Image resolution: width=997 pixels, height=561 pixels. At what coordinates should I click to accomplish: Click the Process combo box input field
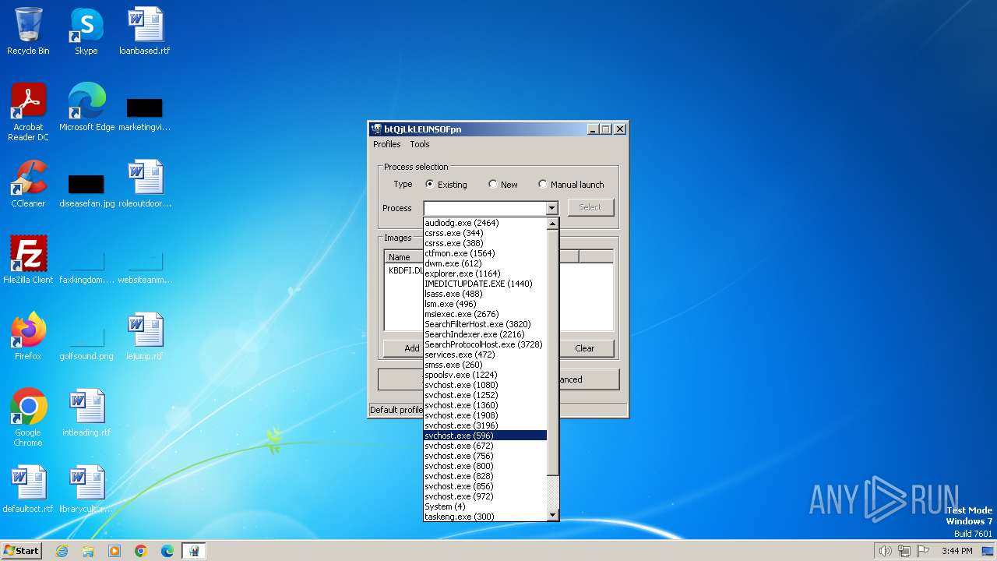[x=484, y=208]
